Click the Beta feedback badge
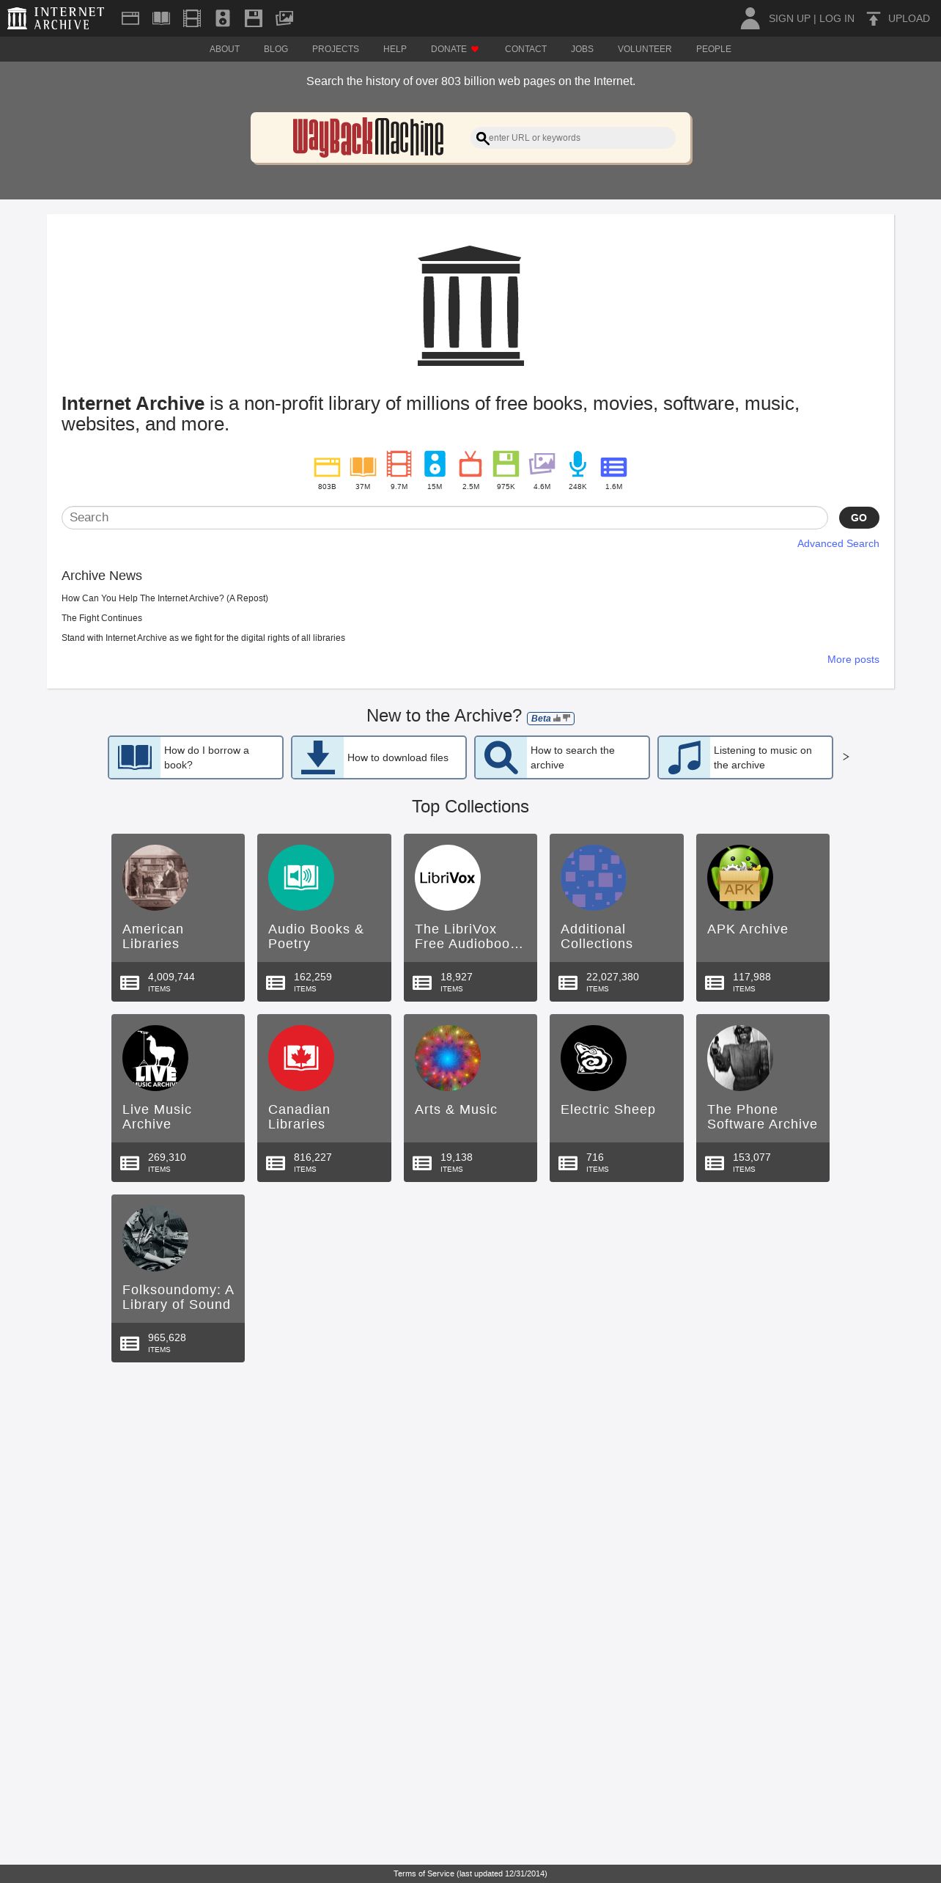This screenshot has height=1883, width=941. click(550, 719)
